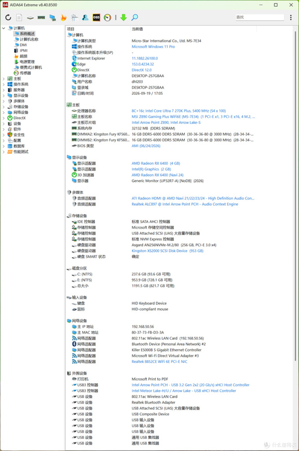Open the Intel Core Ultra 7 270K Plus link
The image size is (299, 451).
(x=179, y=111)
